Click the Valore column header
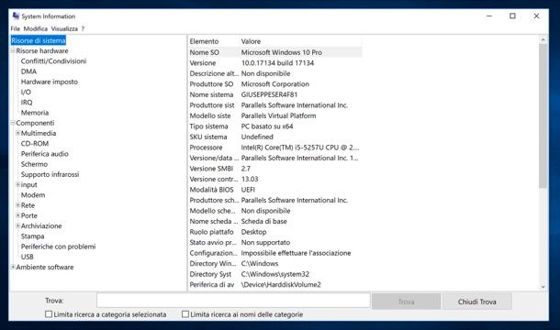The width and height of the screenshot is (560, 330). [251, 41]
